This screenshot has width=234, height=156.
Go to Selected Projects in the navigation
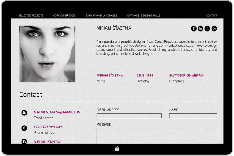tap(31, 15)
